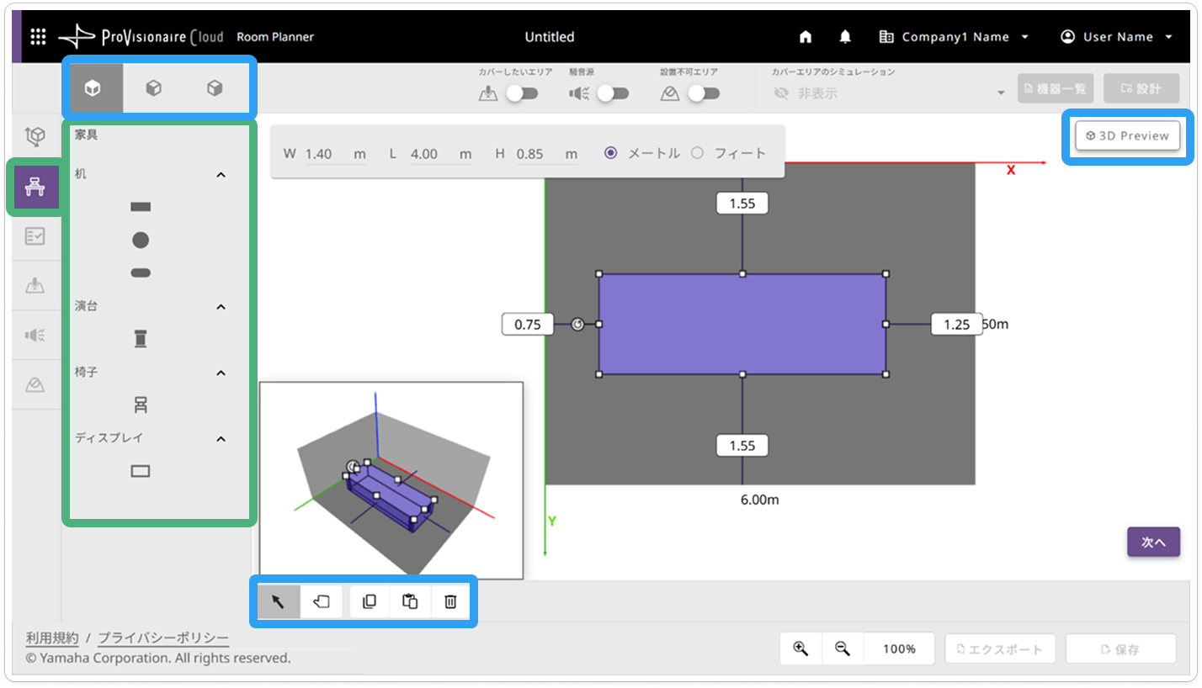Add a display from ディスプレイ
1202x688 pixels.
141,471
